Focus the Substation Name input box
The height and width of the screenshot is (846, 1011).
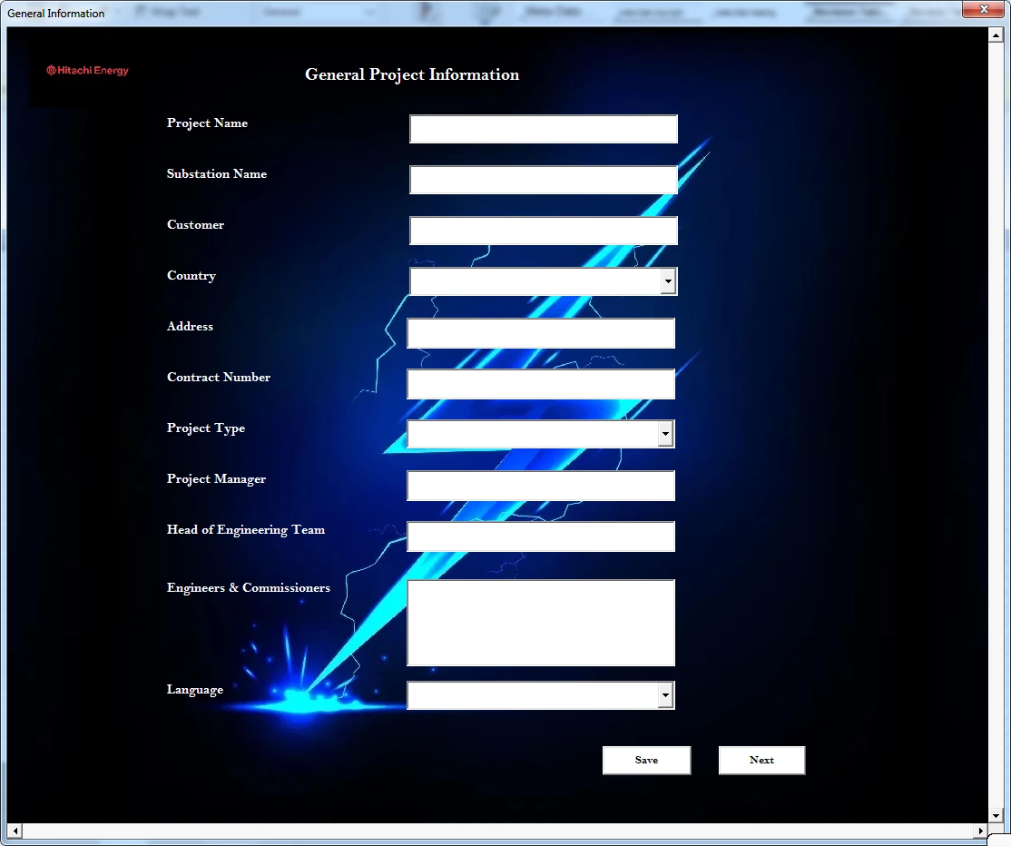coord(543,180)
